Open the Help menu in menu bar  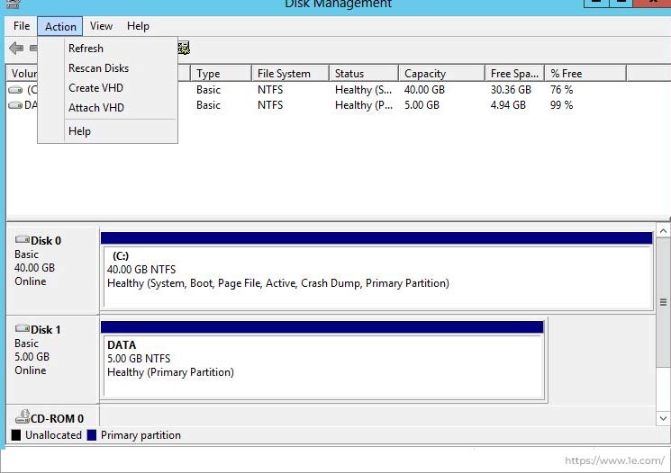[x=138, y=26]
